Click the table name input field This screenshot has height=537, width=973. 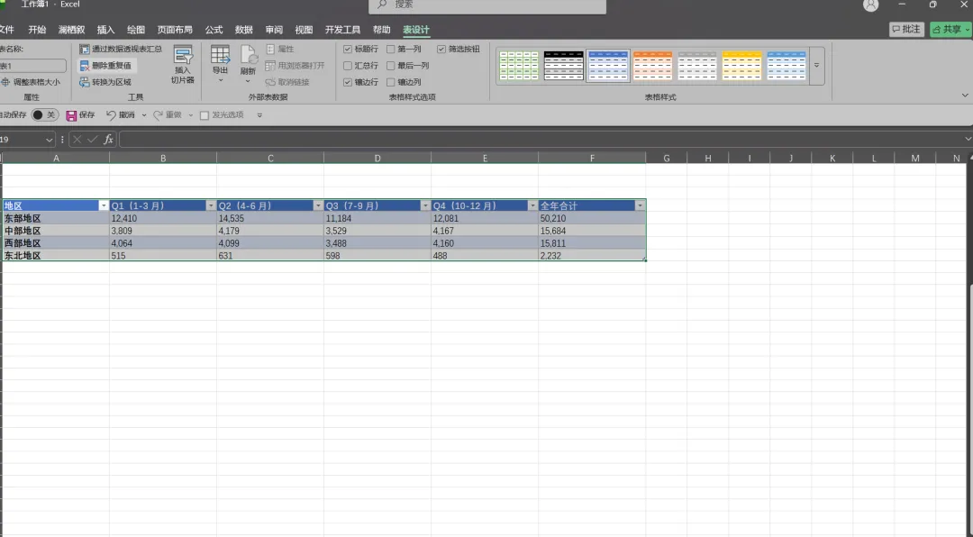[x=33, y=66]
